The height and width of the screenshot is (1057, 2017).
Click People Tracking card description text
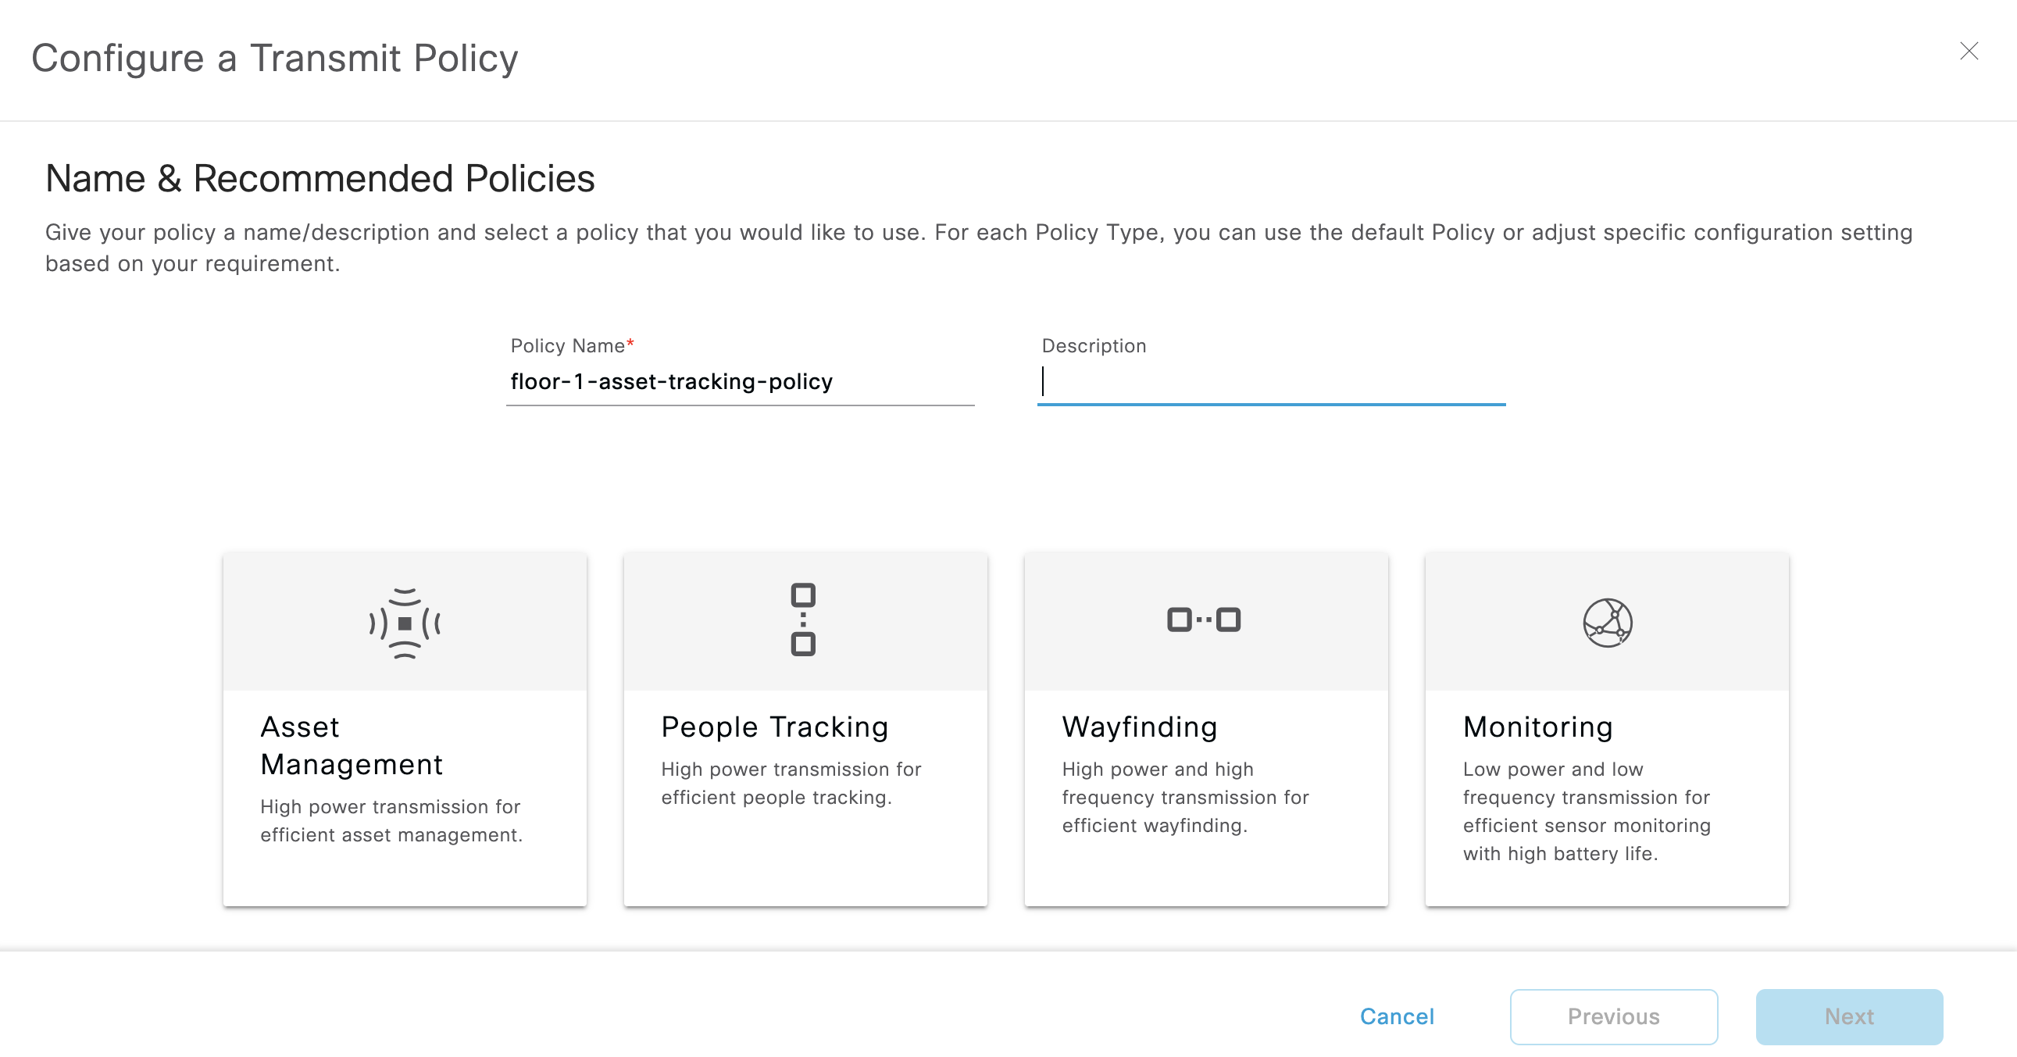pyautogui.click(x=791, y=783)
